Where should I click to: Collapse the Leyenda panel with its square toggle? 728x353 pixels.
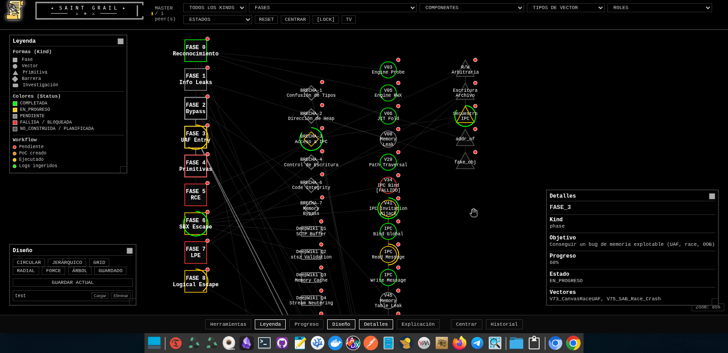[121, 41]
